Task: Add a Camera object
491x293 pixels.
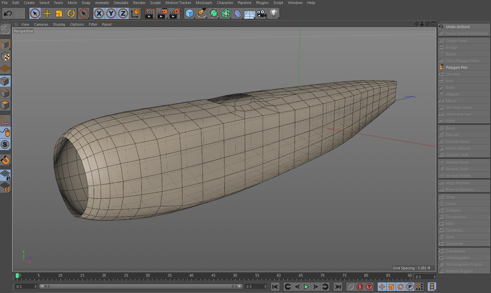Action: (262, 14)
